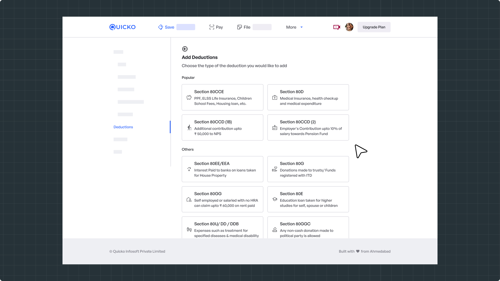
Task: Click the walking person icon in Section 80CCD (1B)
Action: [x=189, y=128]
